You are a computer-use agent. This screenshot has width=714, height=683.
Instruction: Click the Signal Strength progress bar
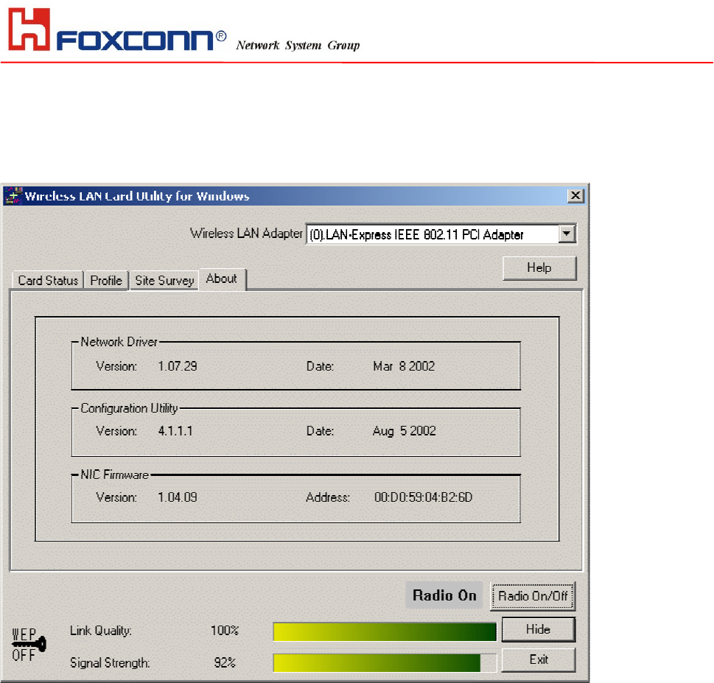pos(385,662)
